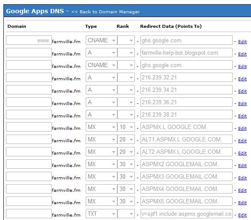The width and height of the screenshot is (251, 220).
Task: Focus subdomain field for v=spf1 TXT row
Action: point(29,214)
